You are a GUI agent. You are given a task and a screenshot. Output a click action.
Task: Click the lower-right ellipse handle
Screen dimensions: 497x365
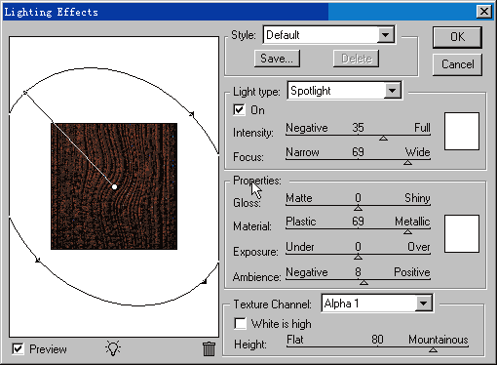(204, 281)
